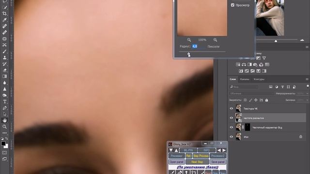Viewport: 310px width, 174px height.
Task: Select the Blur droplet tool
Action: coord(4,83)
